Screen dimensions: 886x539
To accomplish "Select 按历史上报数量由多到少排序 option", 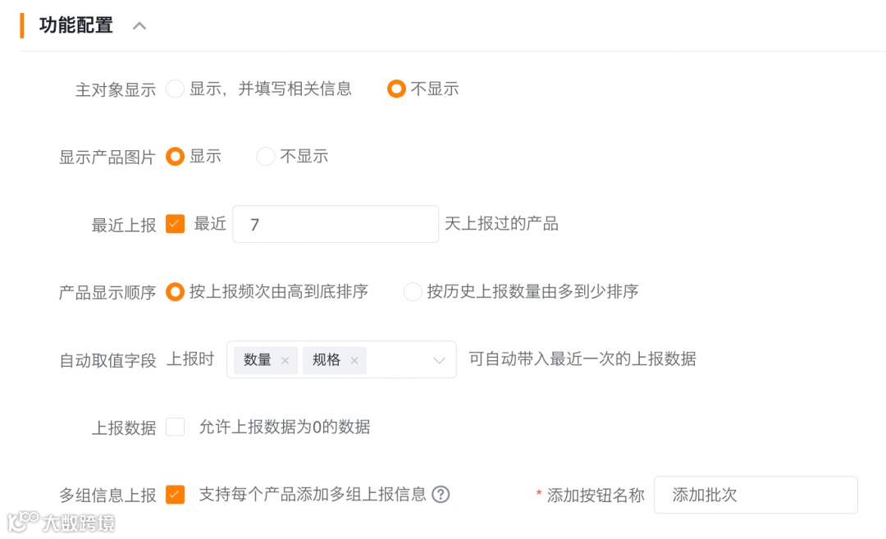I will (413, 291).
